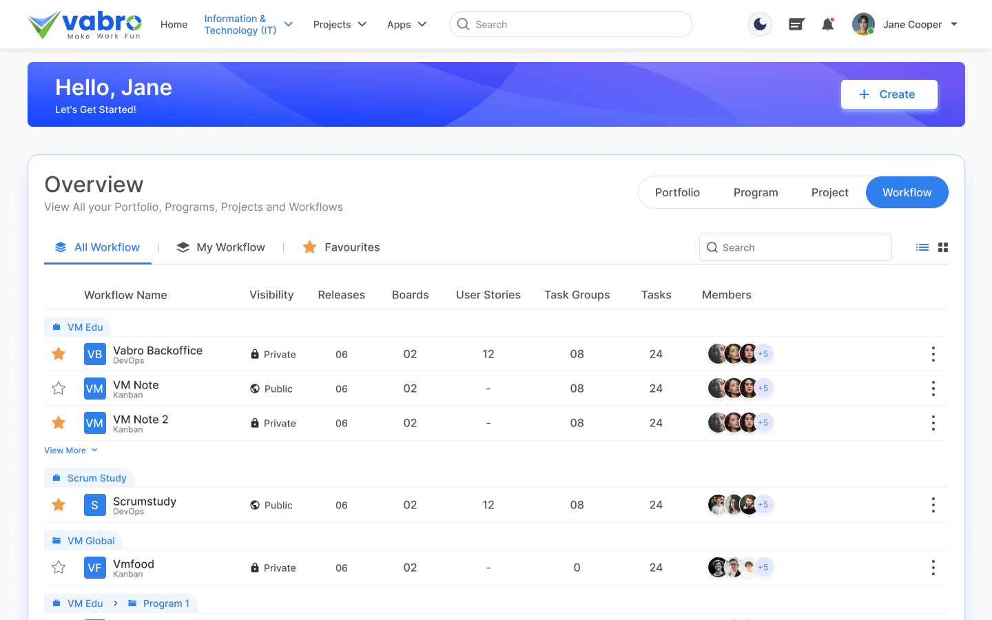Expand the Apps dropdown menu
Image resolution: width=992 pixels, height=620 pixels.
(406, 25)
